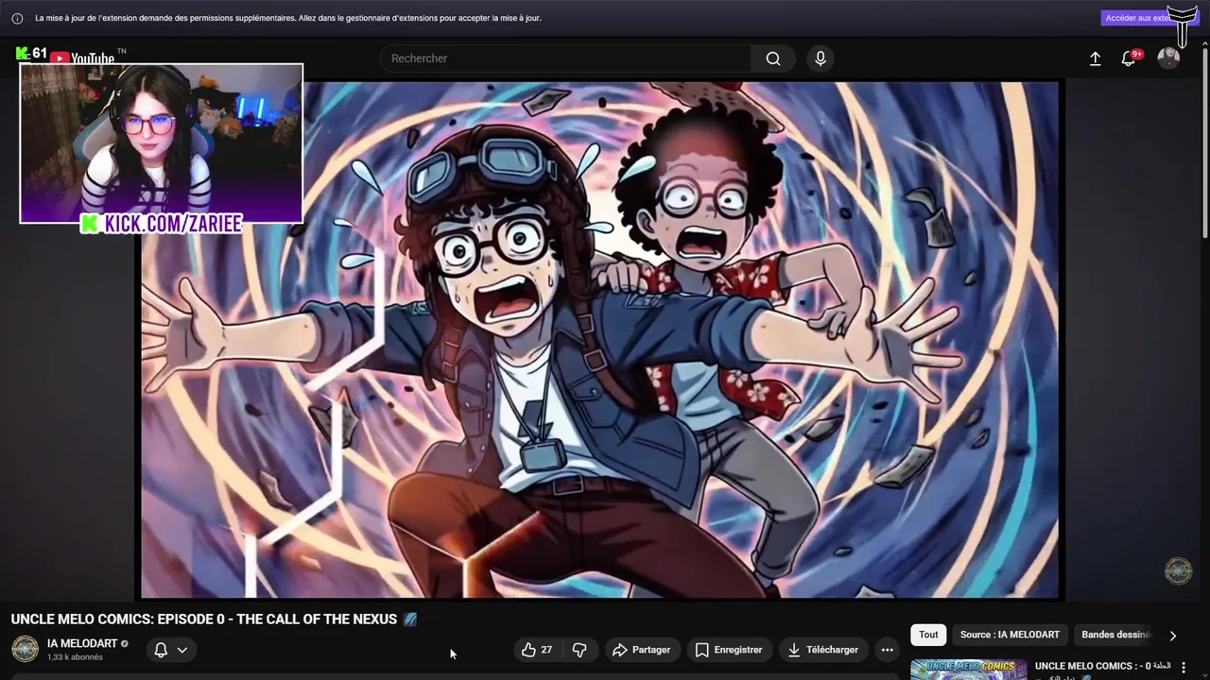Click the 1,33 k abonnés text
The height and width of the screenshot is (680, 1210).
[x=75, y=657]
